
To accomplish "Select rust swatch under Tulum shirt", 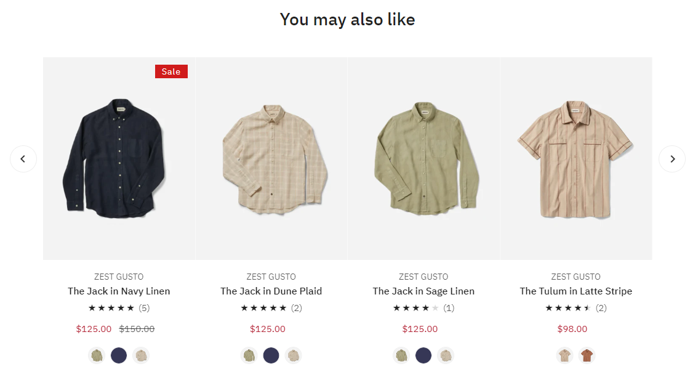I will [x=587, y=355].
